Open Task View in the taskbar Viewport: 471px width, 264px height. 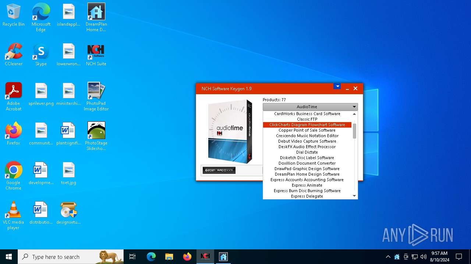click(x=132, y=257)
